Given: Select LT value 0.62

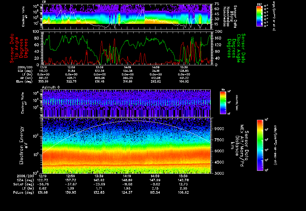Looking at the screenshot, I should point(42,188).
